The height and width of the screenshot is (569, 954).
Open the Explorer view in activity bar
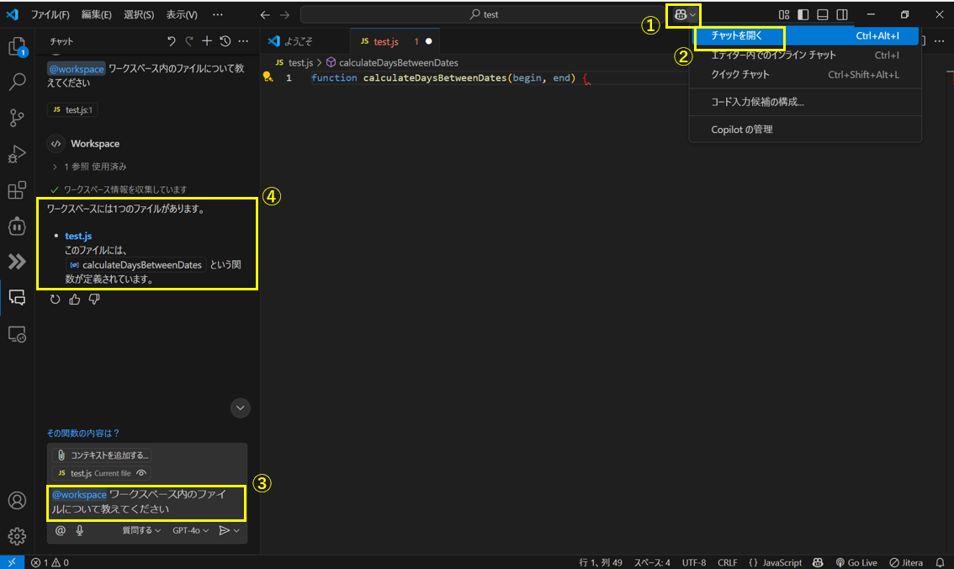17,46
